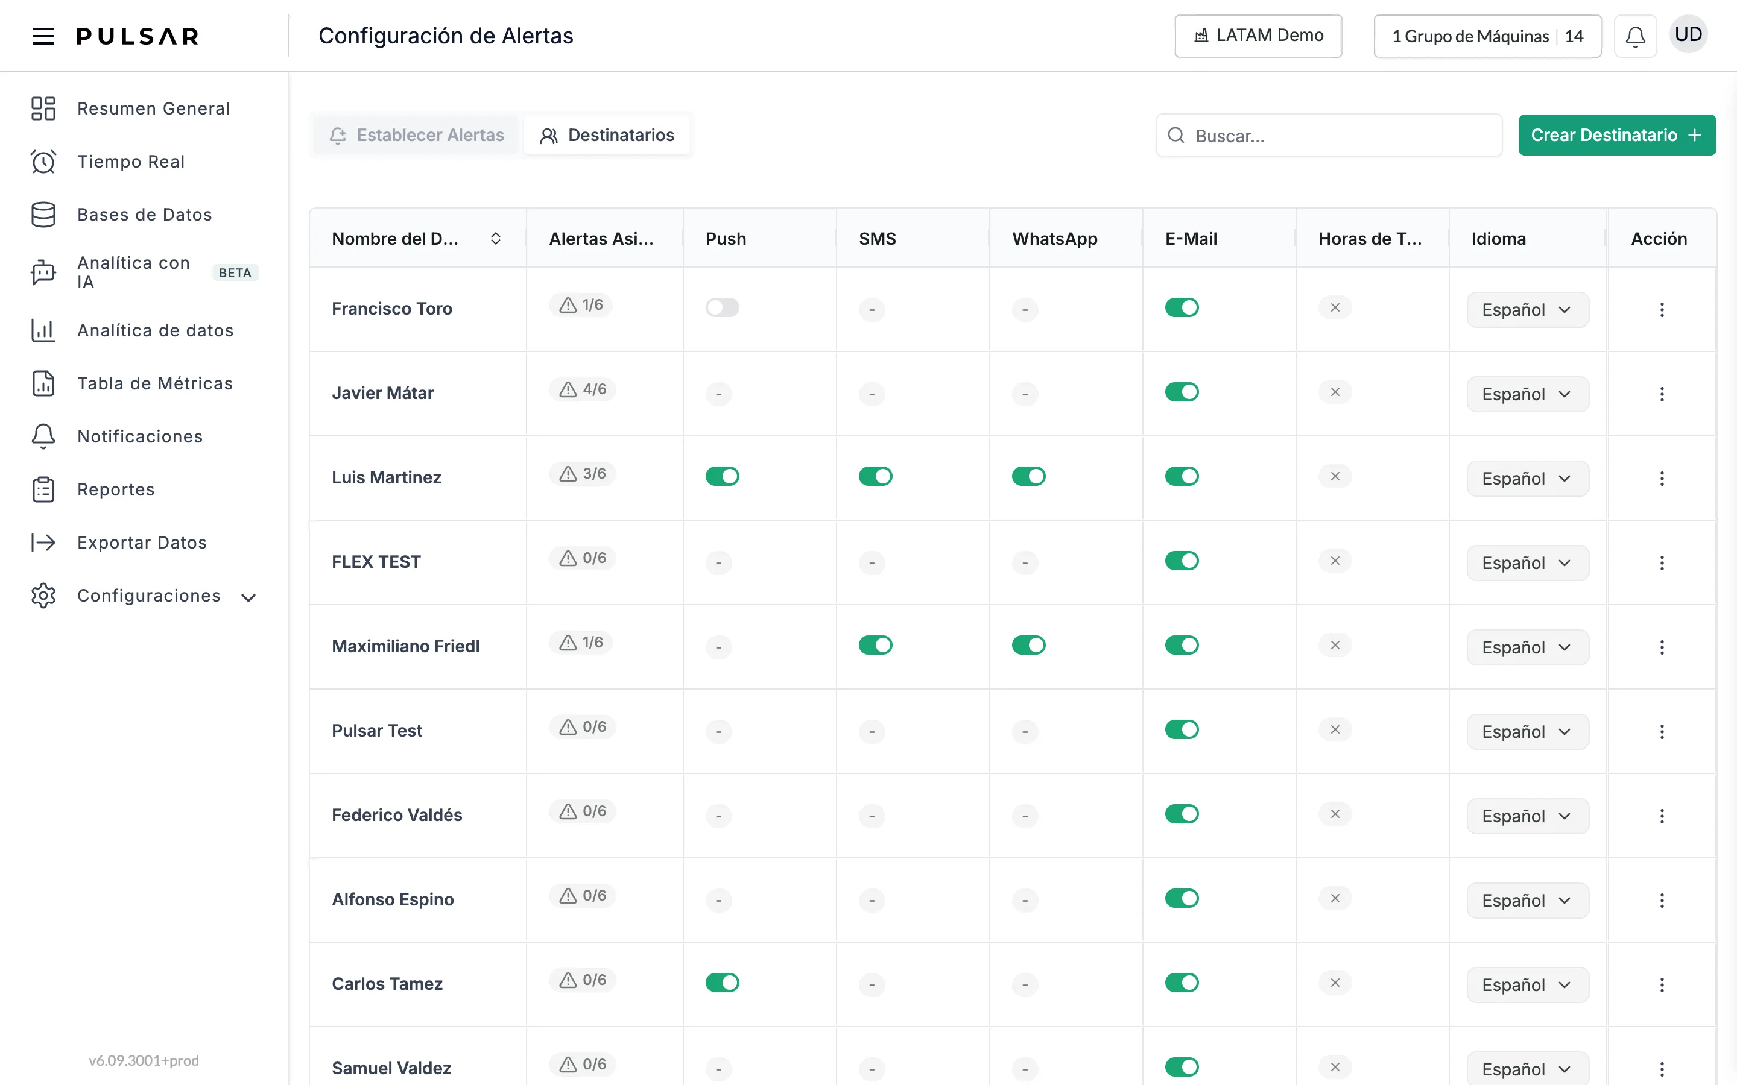Image resolution: width=1737 pixels, height=1085 pixels.
Task: Turn off the SMS toggle for Luis Martinez
Action: pos(875,476)
